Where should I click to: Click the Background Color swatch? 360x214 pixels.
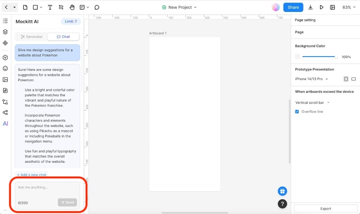(x=298, y=57)
